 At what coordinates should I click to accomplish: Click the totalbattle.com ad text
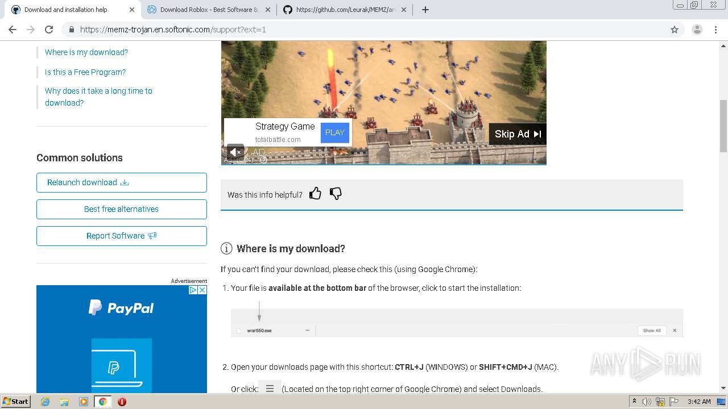pyautogui.click(x=278, y=140)
